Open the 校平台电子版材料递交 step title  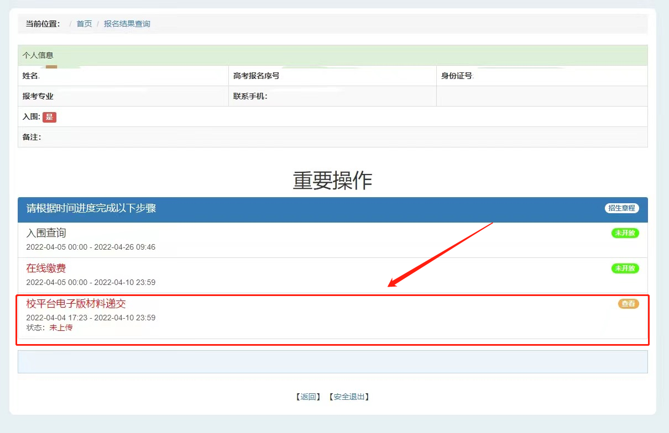point(76,304)
